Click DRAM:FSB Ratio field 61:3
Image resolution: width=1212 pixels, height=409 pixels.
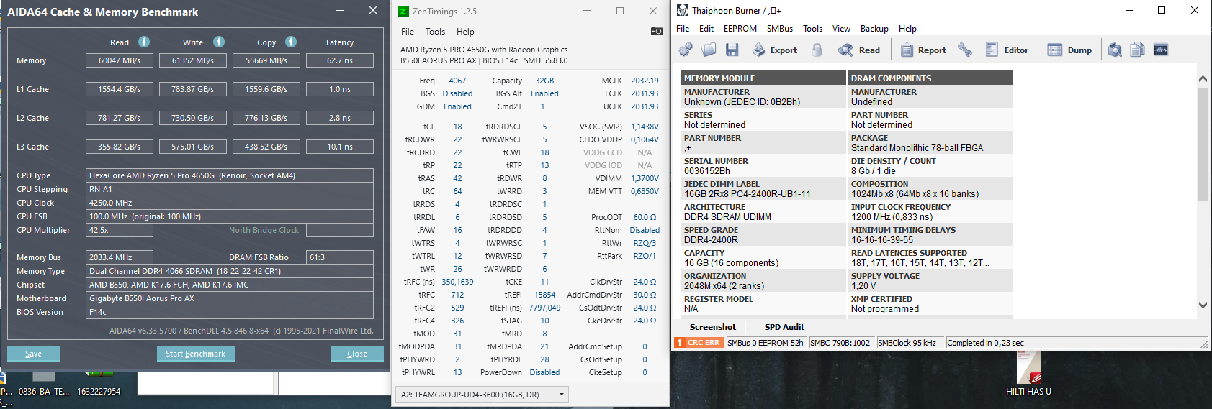[340, 257]
